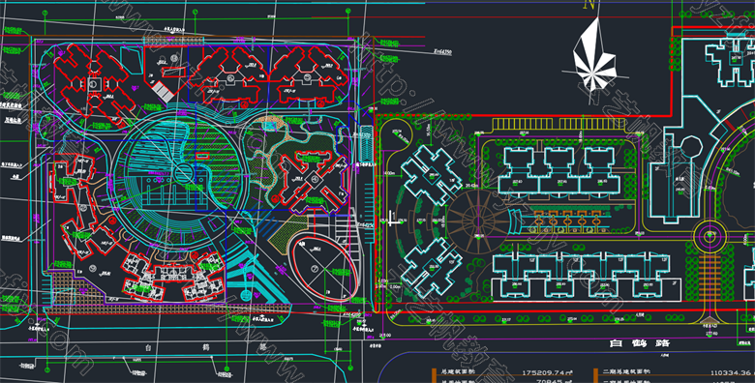Select the lower cyan cross-shaped building

pyautogui.click(x=430, y=268)
